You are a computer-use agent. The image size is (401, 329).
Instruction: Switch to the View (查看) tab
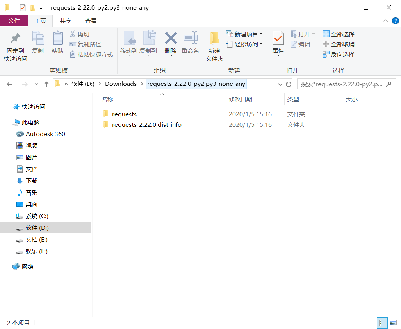[x=91, y=21]
